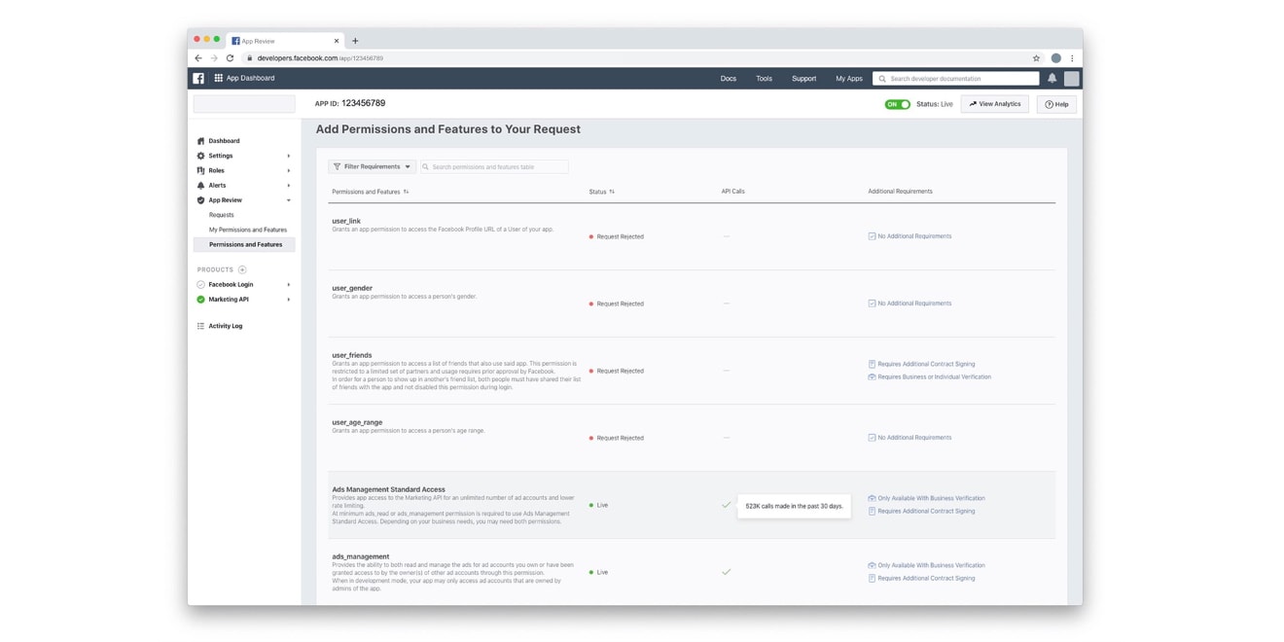Open the Docs menu item
Screen dimensions: 1284x642
point(728,79)
